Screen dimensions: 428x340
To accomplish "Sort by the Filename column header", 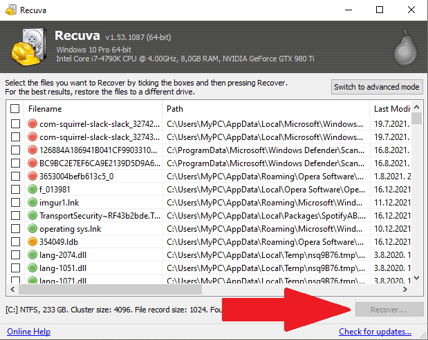I will point(93,109).
